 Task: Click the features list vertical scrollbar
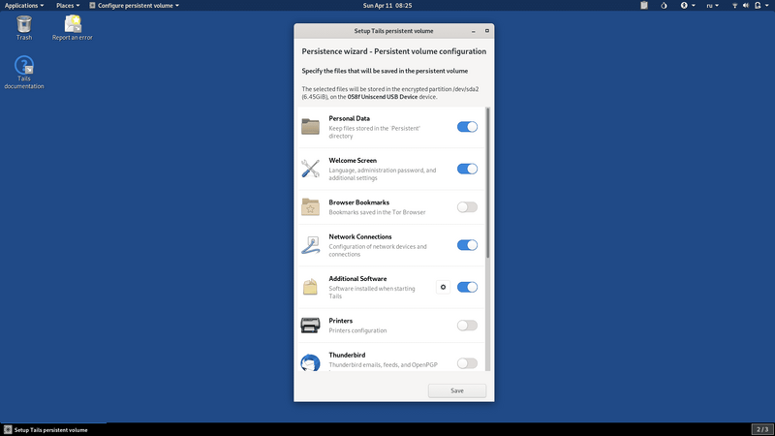[488, 183]
